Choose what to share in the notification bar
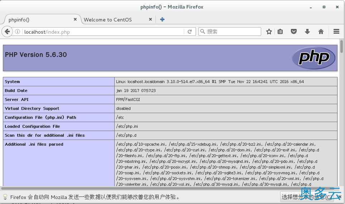345x204 pixels. pyautogui.click(x=307, y=197)
